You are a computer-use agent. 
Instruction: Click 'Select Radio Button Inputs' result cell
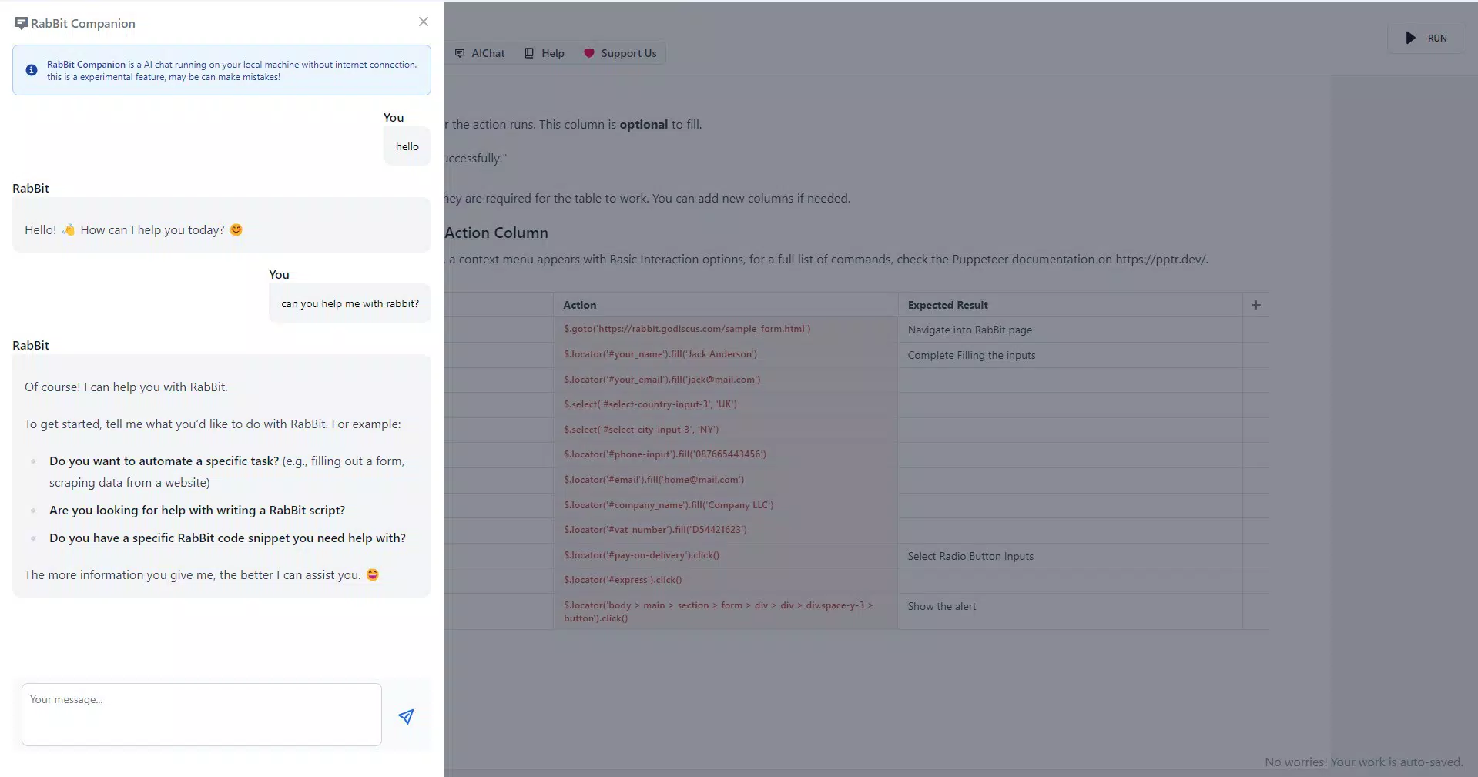(x=1070, y=556)
